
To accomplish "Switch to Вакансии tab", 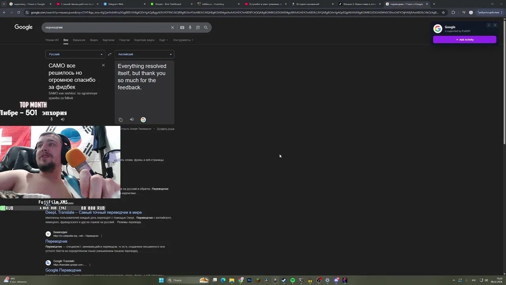I will [x=79, y=40].
